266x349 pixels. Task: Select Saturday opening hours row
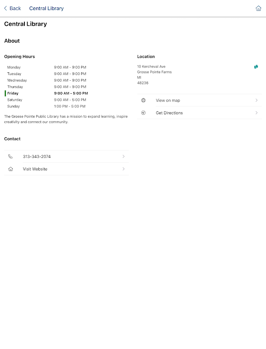47,100
